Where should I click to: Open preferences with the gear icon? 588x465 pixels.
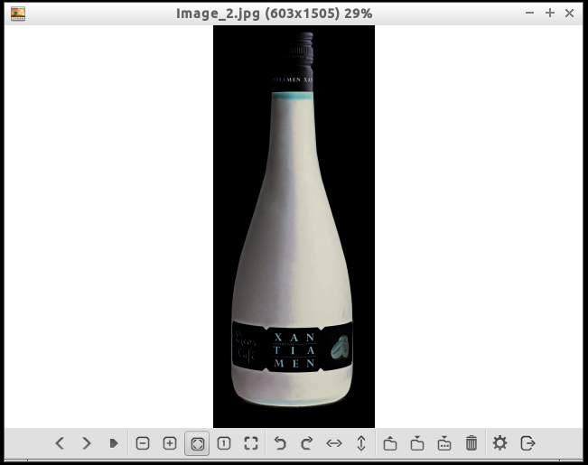point(500,443)
